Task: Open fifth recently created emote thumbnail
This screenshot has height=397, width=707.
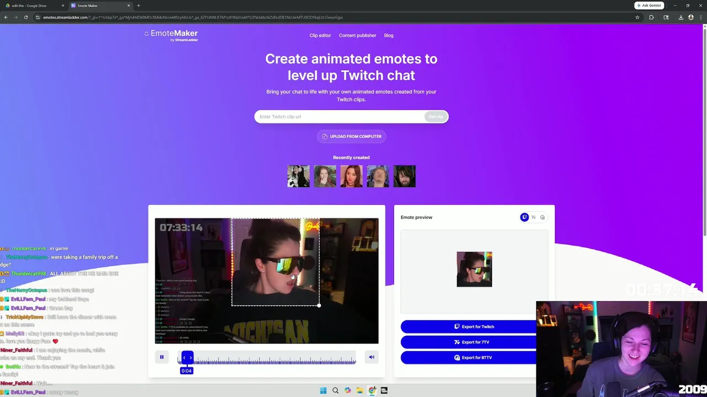Action: (404, 176)
